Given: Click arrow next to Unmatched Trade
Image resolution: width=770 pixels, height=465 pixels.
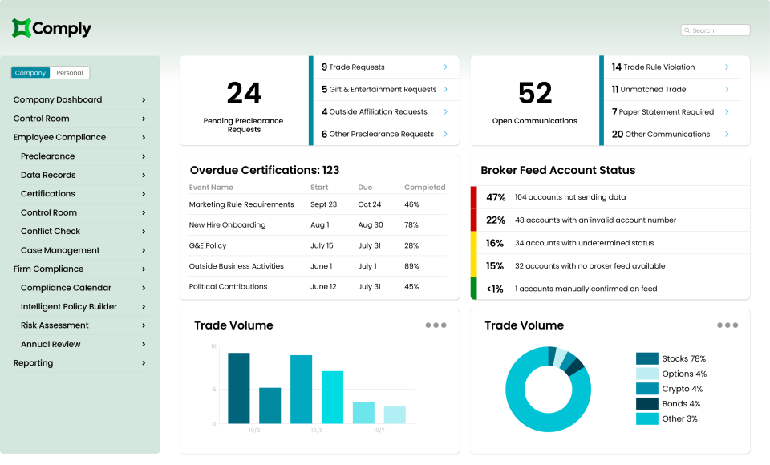Looking at the screenshot, I should pos(727,90).
